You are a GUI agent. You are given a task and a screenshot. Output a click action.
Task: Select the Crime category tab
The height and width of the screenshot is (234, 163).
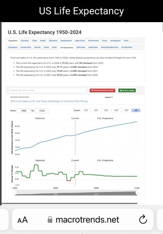104,41
